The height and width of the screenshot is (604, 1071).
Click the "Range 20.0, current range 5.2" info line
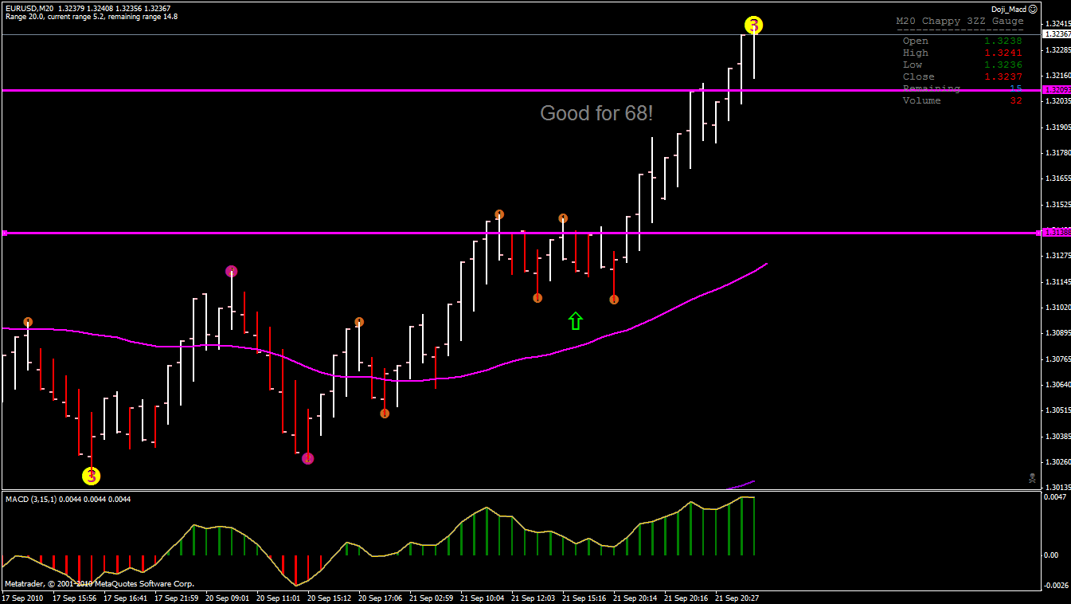pos(57,17)
